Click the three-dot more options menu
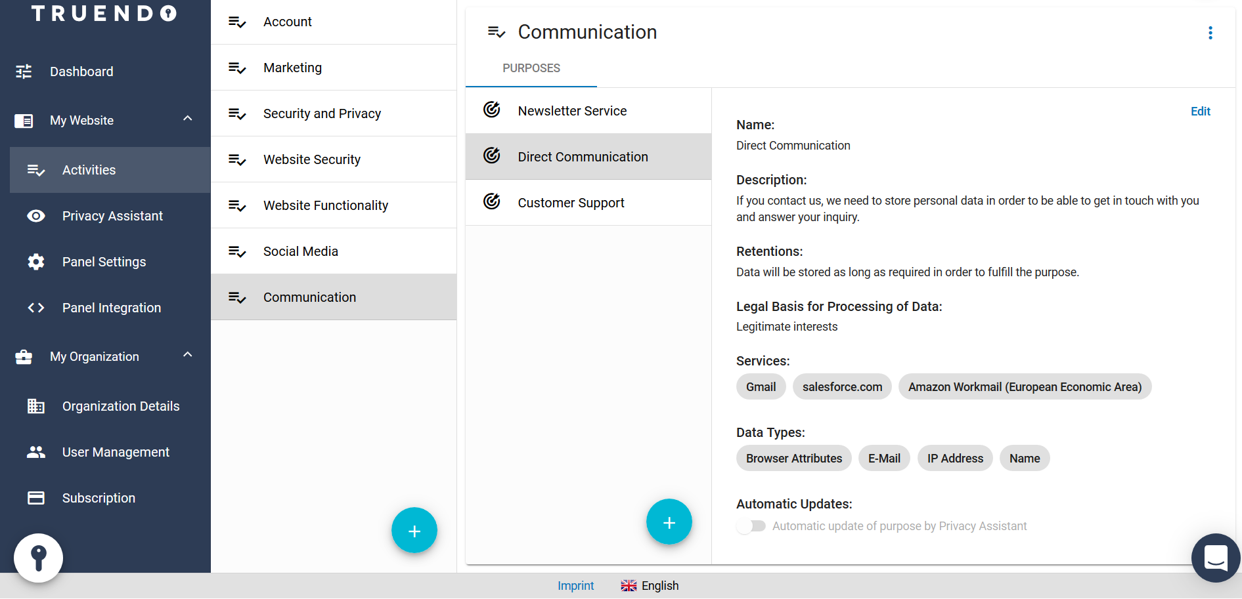Viewport: 1242px width, 599px height. [x=1210, y=33]
